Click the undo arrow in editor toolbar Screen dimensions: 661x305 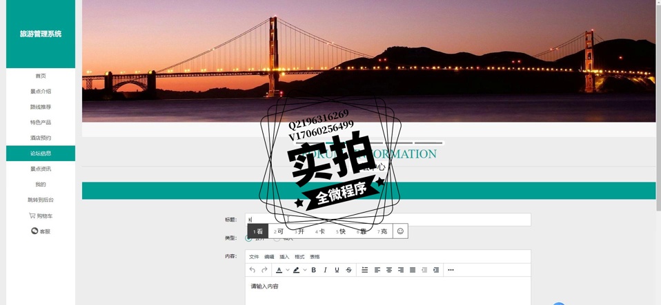253,270
